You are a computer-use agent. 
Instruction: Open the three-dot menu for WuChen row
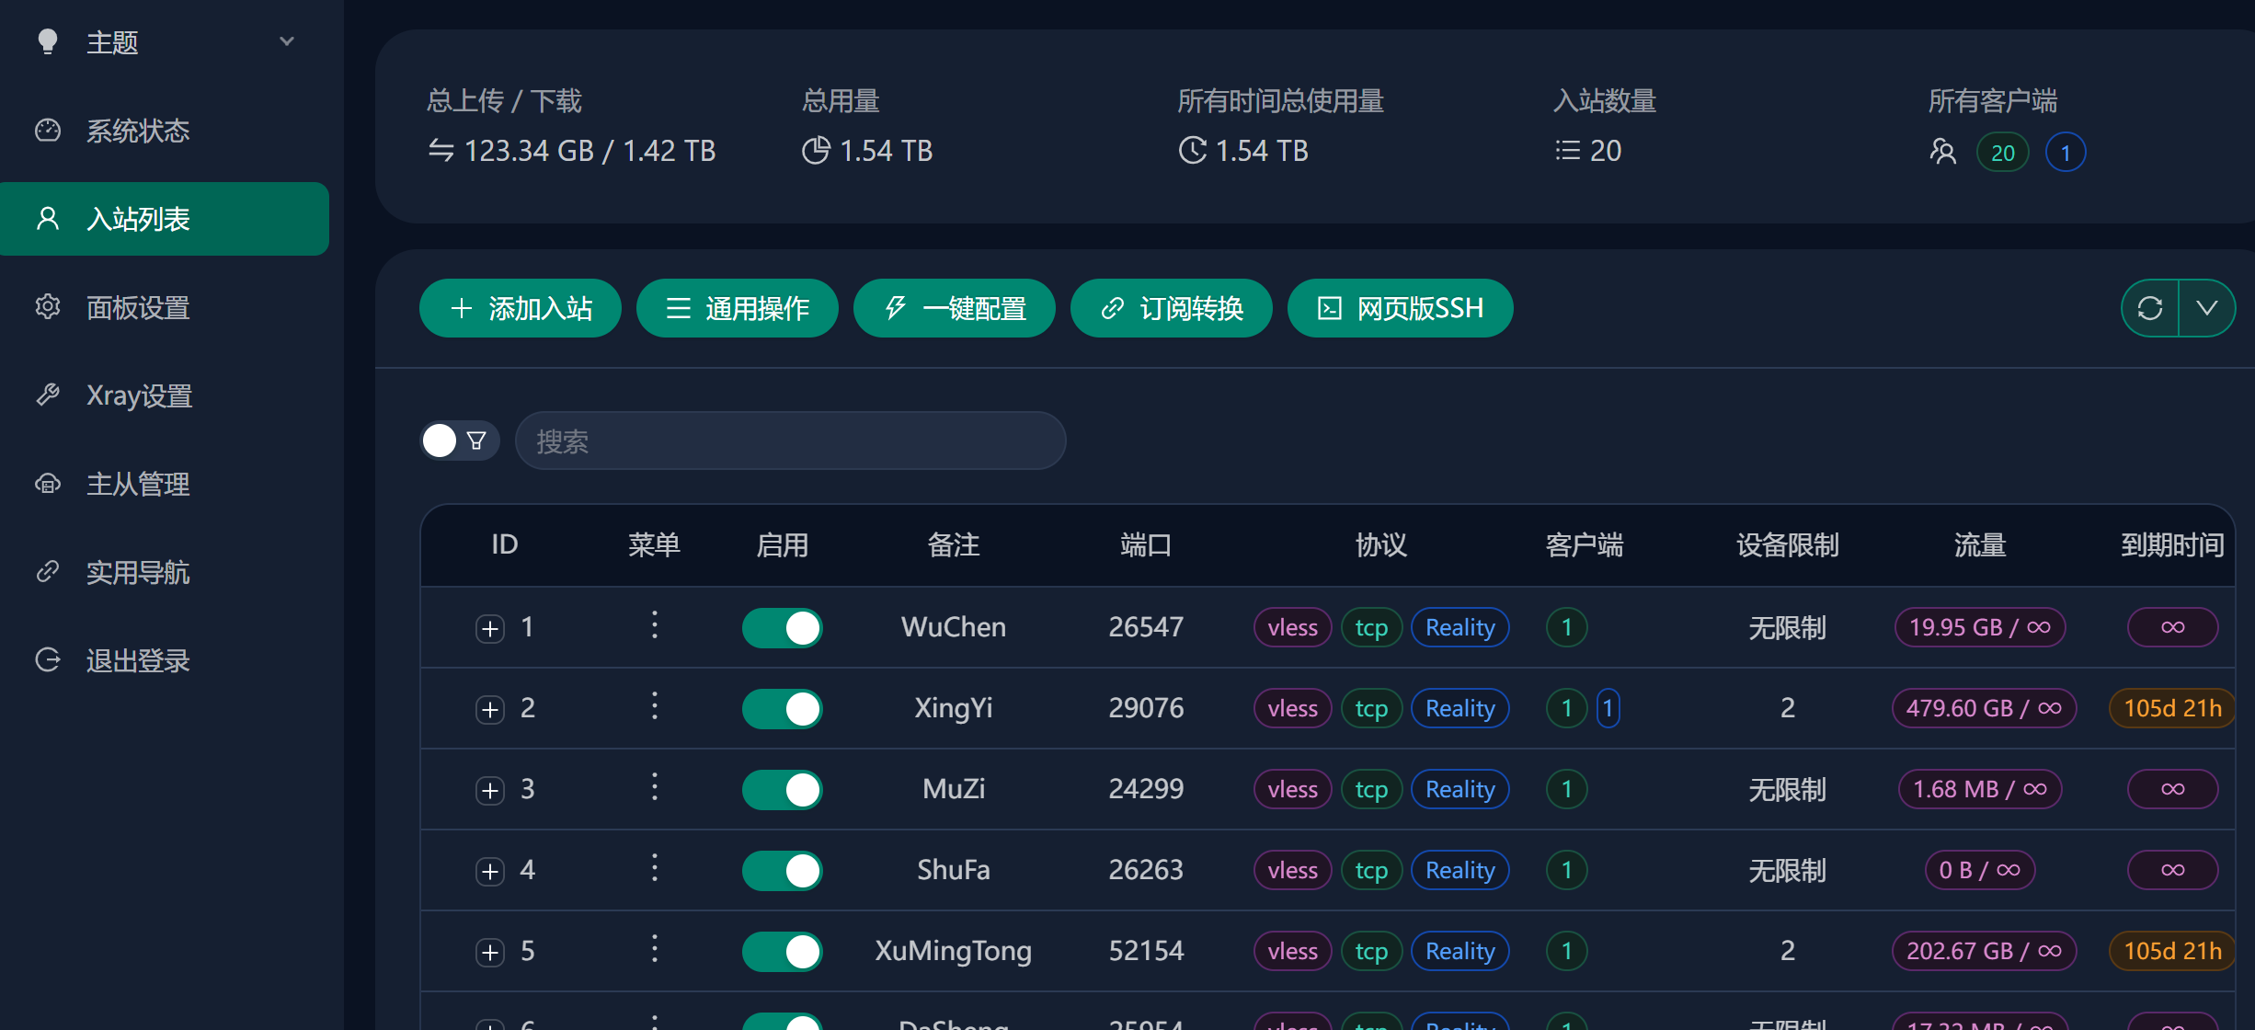[x=655, y=625]
